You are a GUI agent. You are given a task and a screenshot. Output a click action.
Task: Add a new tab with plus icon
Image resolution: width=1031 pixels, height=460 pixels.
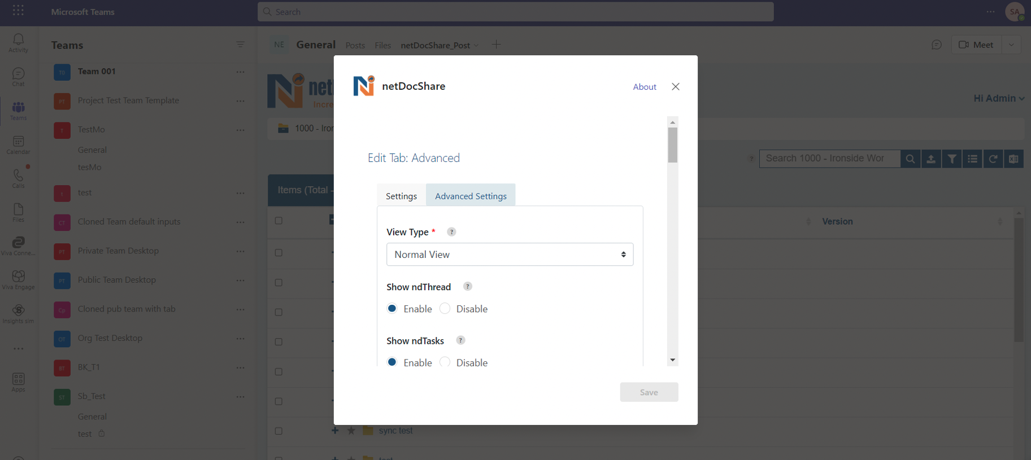[x=496, y=45]
